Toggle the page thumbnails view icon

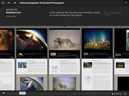click(126, 3)
